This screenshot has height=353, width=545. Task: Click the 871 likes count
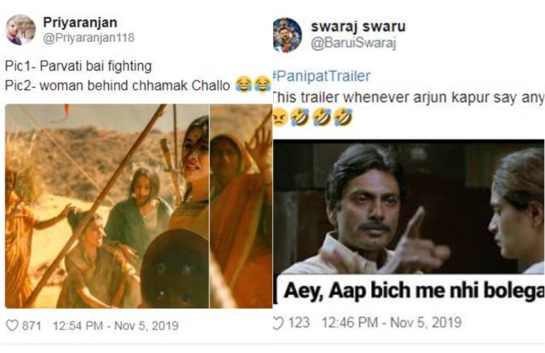pyautogui.click(x=31, y=325)
